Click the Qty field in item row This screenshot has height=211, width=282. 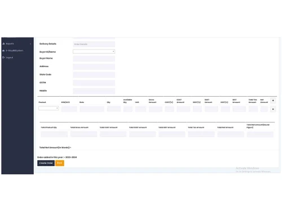point(114,109)
